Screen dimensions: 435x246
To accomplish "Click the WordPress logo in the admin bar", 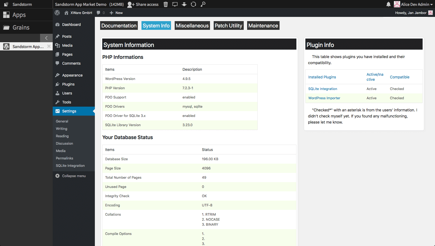I will tap(57, 13).
